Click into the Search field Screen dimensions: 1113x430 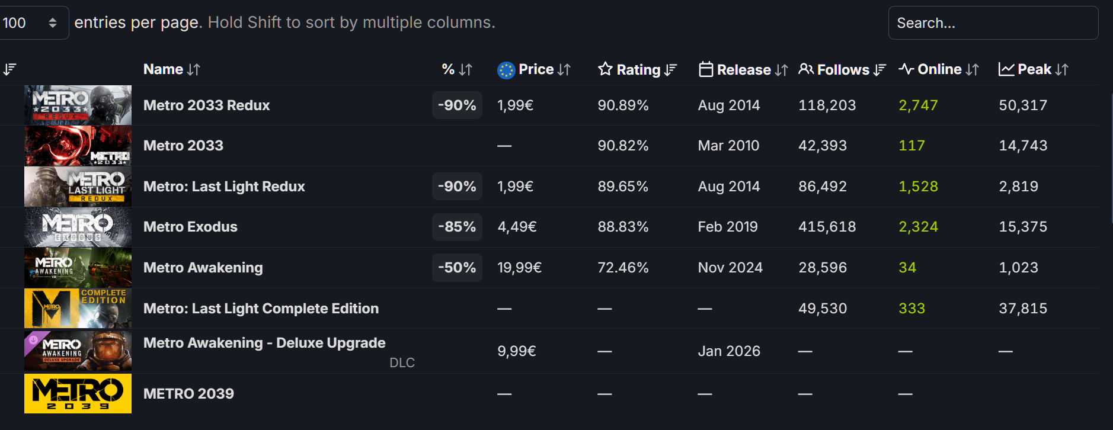pos(993,23)
